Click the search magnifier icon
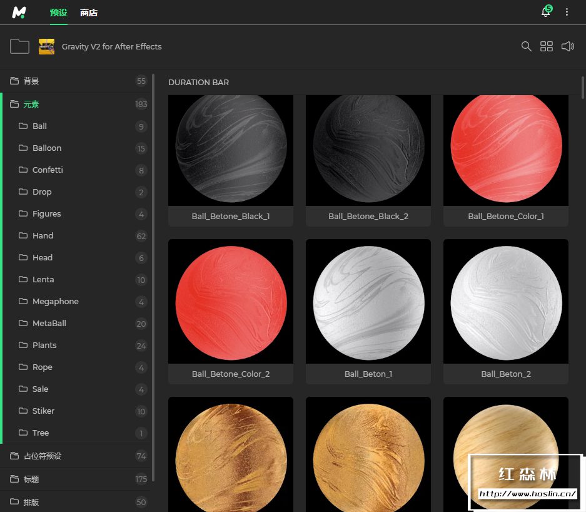 click(x=527, y=46)
